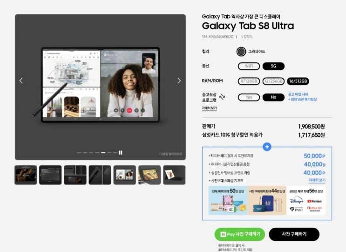This screenshot has width=346, height=252.
Task: Click the black 사전 구매하기 button
Action: pos(294,234)
